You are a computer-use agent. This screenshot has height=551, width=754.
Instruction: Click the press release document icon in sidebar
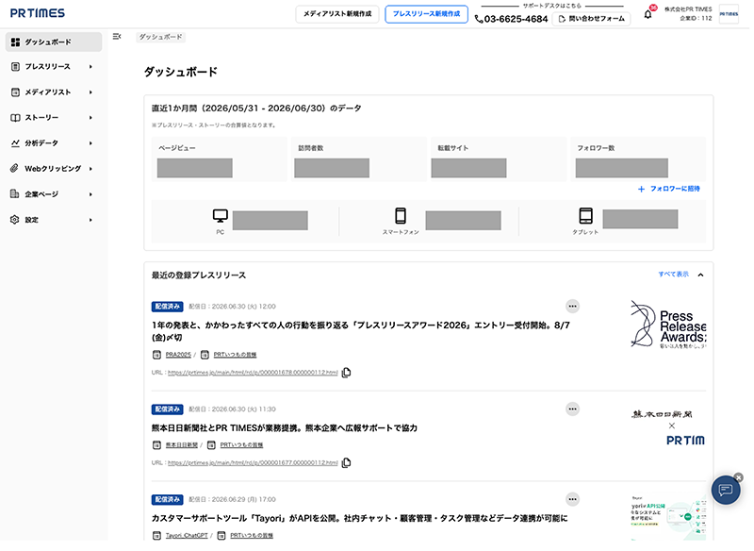(x=15, y=66)
